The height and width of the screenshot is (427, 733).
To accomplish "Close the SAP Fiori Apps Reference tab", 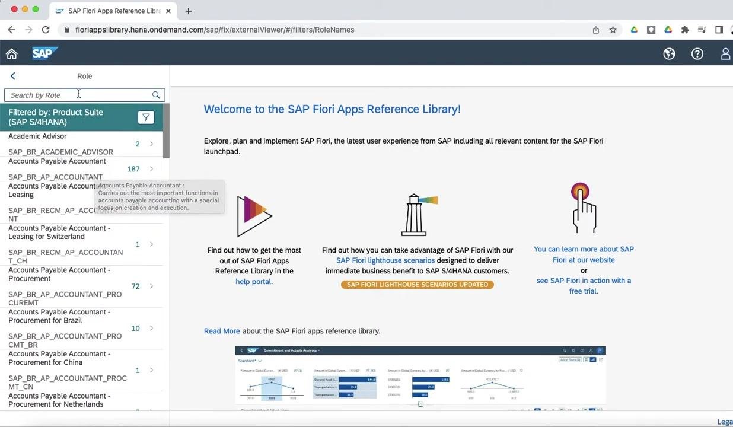I will pyautogui.click(x=168, y=11).
